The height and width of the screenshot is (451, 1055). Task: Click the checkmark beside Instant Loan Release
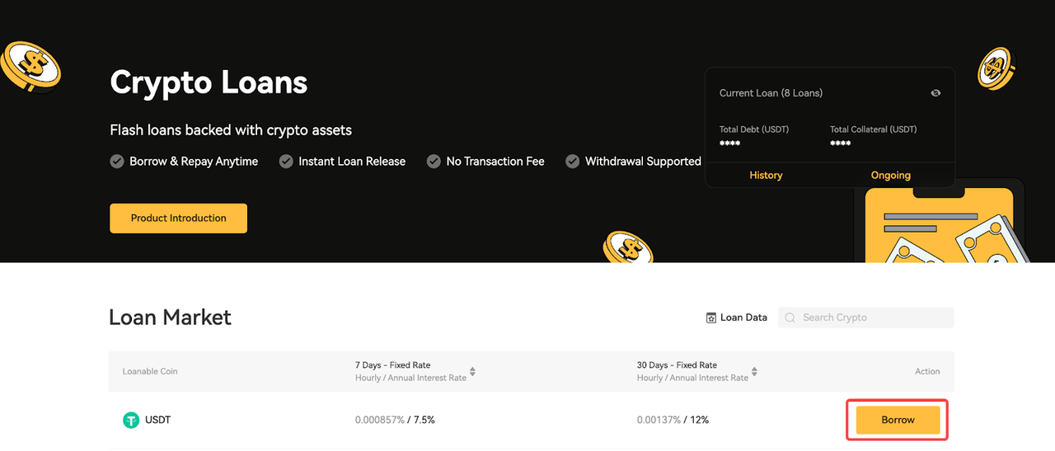click(286, 162)
